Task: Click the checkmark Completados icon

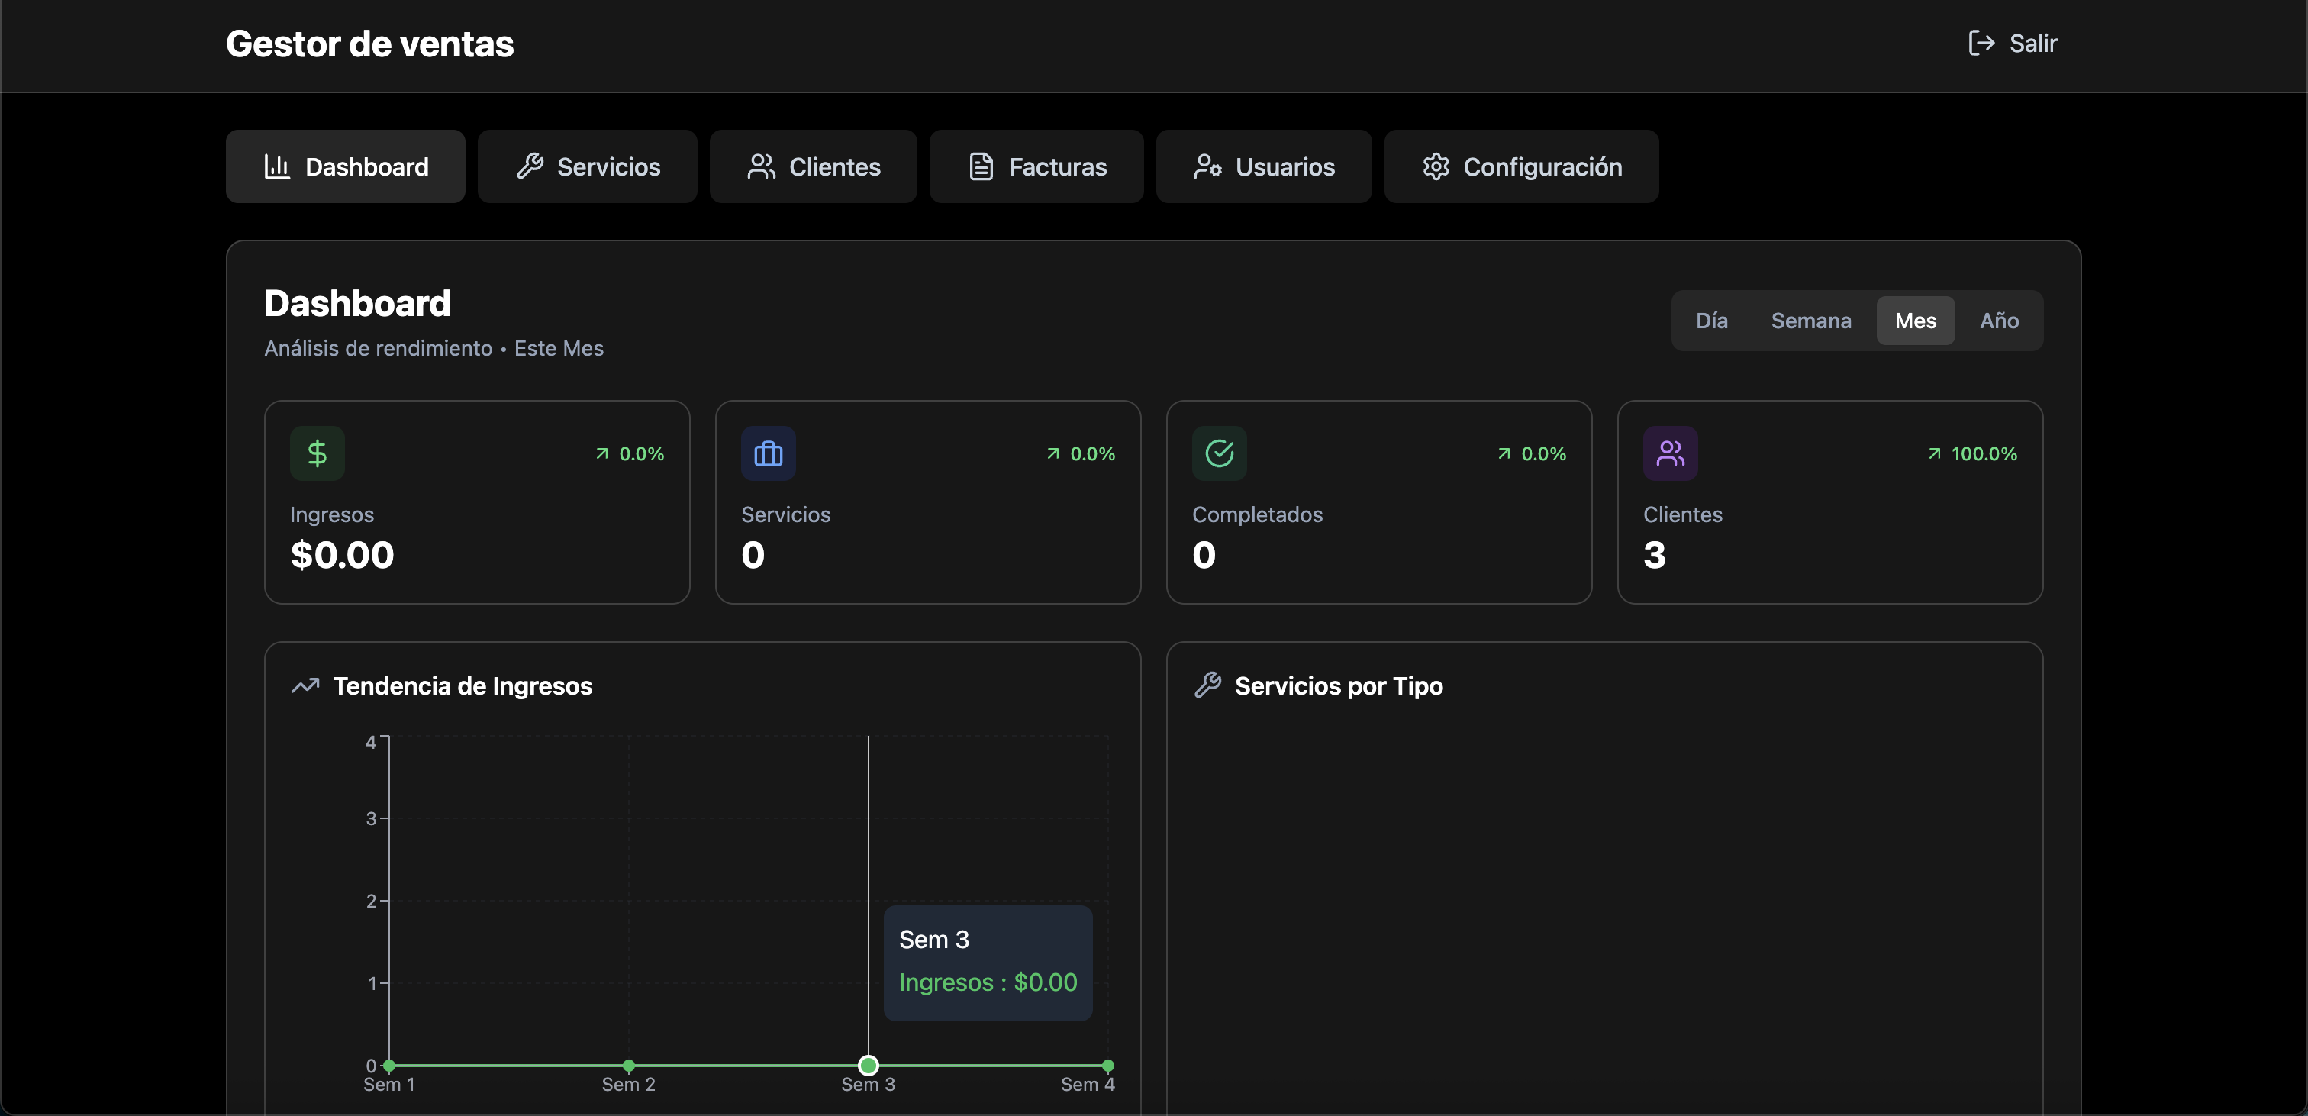Action: (1219, 453)
